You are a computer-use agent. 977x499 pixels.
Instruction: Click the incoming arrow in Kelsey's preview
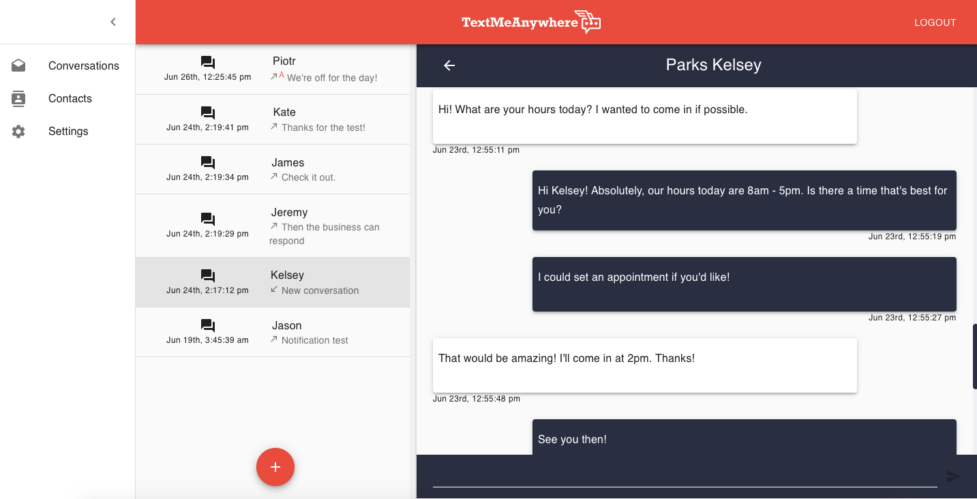click(274, 290)
